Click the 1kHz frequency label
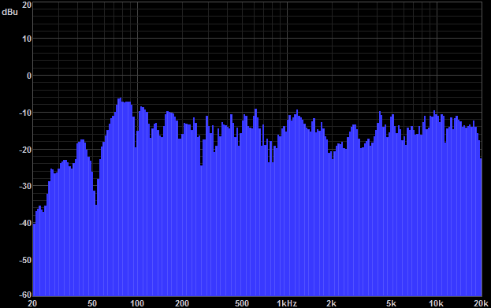 pyautogui.click(x=287, y=303)
